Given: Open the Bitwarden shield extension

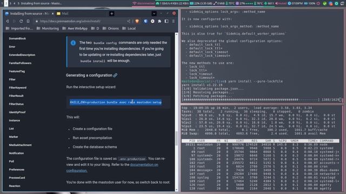Looking at the screenshot, I should coord(145,21).
